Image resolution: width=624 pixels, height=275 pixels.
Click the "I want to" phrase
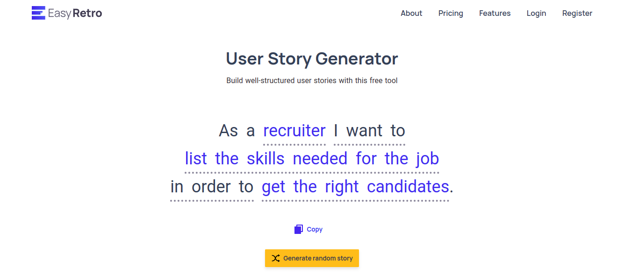pos(369,131)
